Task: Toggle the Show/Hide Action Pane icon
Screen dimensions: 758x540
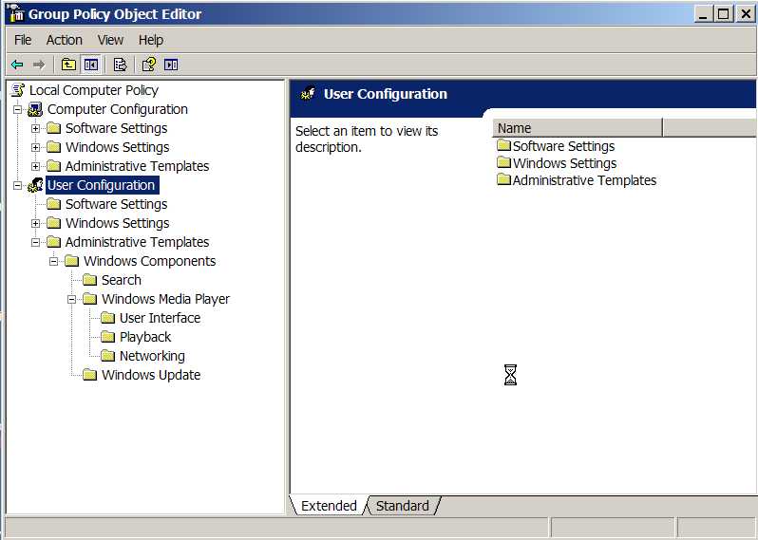Action: (171, 65)
